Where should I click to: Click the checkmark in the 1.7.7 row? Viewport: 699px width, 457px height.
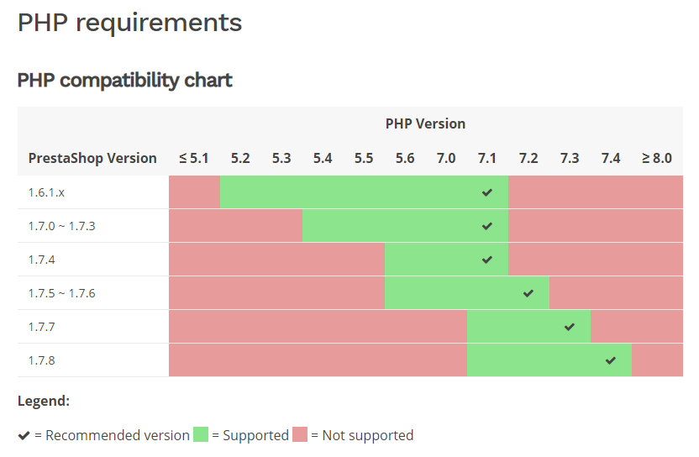tap(570, 327)
